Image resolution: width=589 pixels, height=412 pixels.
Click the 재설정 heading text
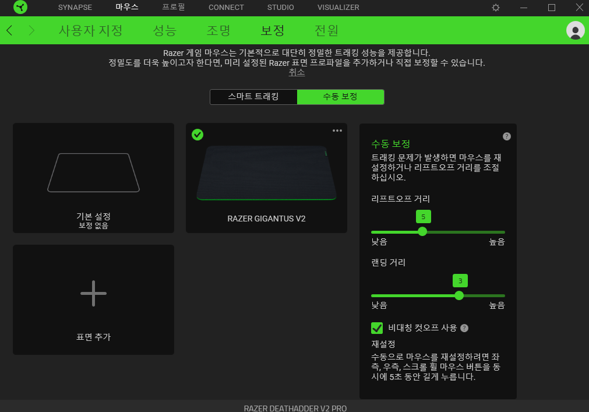(x=383, y=344)
